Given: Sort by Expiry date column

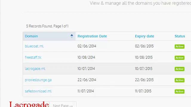Looking at the screenshot, I should point(144,36).
